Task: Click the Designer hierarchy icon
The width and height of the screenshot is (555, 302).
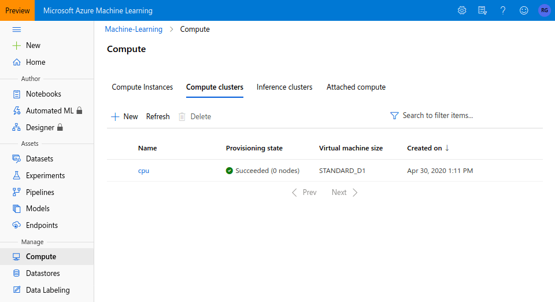Action: click(x=17, y=127)
